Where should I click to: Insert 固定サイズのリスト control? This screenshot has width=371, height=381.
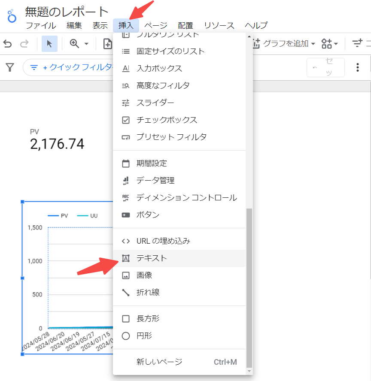click(x=179, y=51)
